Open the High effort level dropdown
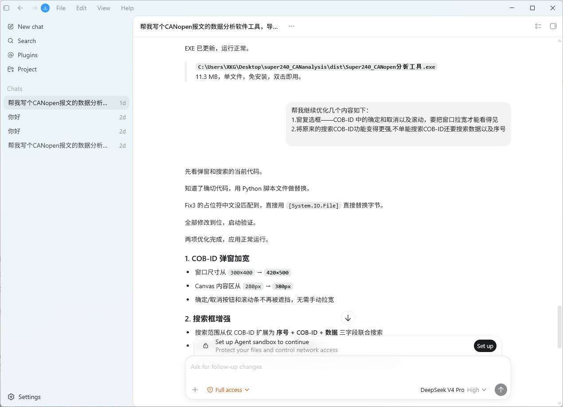This screenshot has width=563, height=407. click(477, 390)
